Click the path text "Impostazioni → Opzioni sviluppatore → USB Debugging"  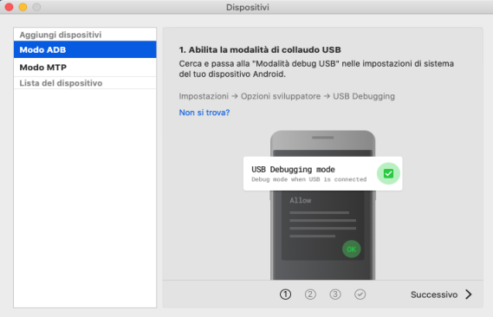click(287, 96)
